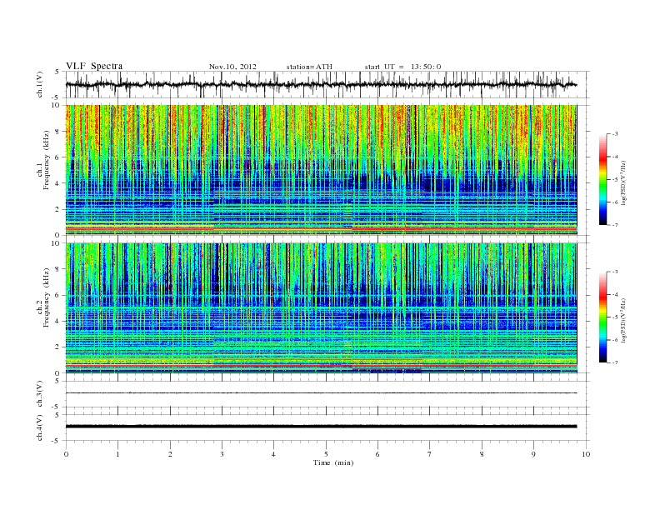Click the bottom time axis tick label 4

273,454
